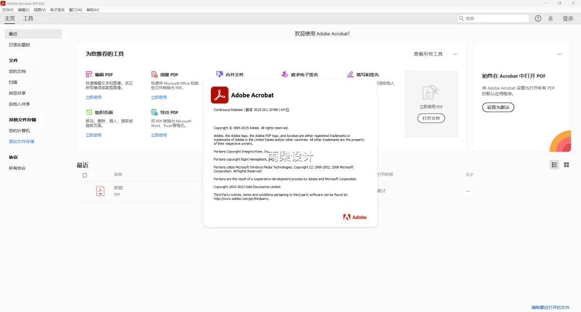Open the 编辑(E) menu
This screenshot has width=581, height=312.
tap(24, 10)
